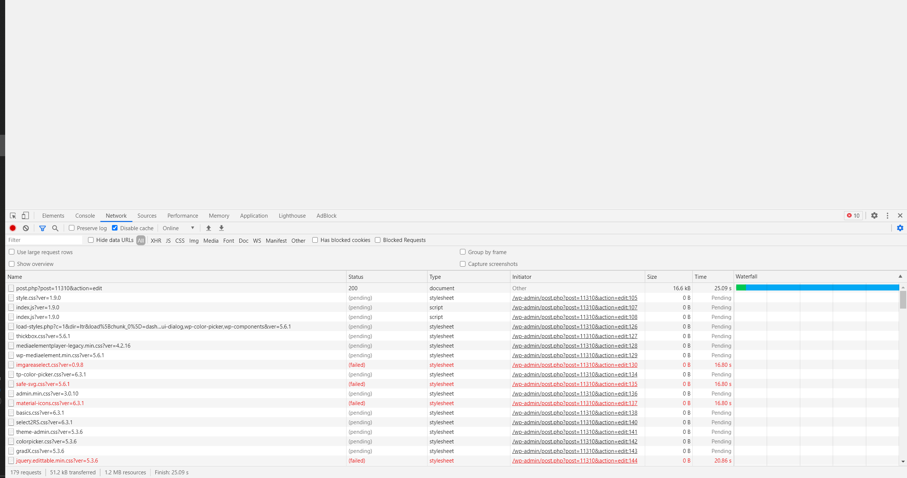Viewport: 907px width, 478px height.
Task: Enable the Preserve log checkbox
Action: coord(72,228)
